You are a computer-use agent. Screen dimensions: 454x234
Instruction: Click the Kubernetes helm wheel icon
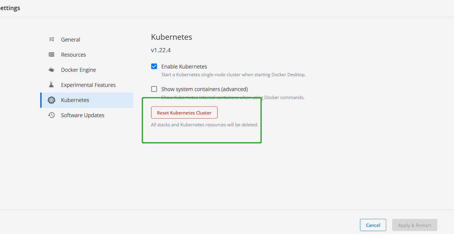coord(51,100)
